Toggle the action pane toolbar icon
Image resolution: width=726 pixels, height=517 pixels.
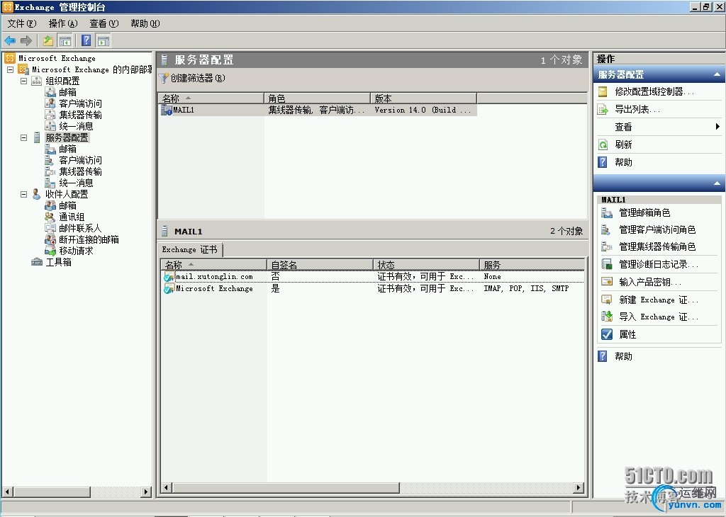104,40
